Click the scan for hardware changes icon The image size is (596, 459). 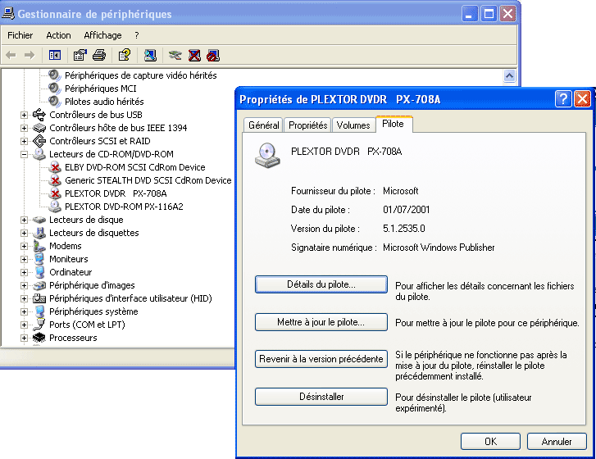(x=150, y=56)
